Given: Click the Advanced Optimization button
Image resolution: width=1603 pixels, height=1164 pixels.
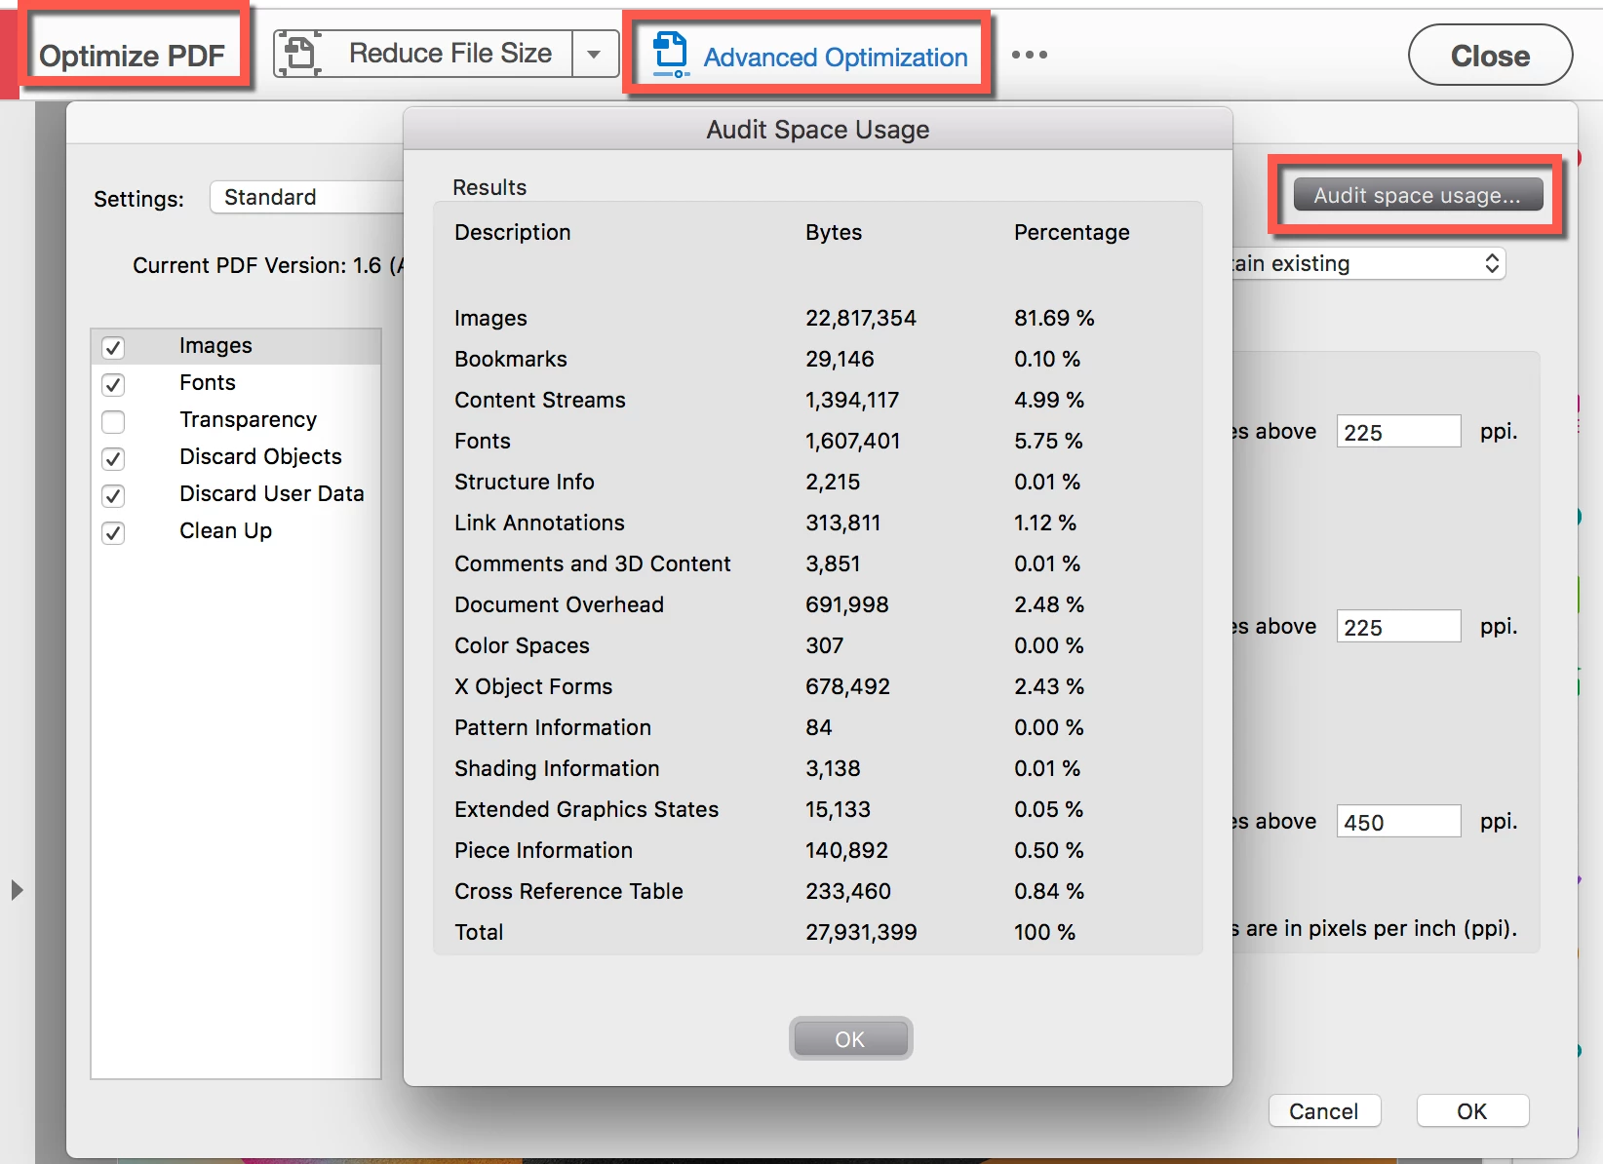Looking at the screenshot, I should [808, 57].
